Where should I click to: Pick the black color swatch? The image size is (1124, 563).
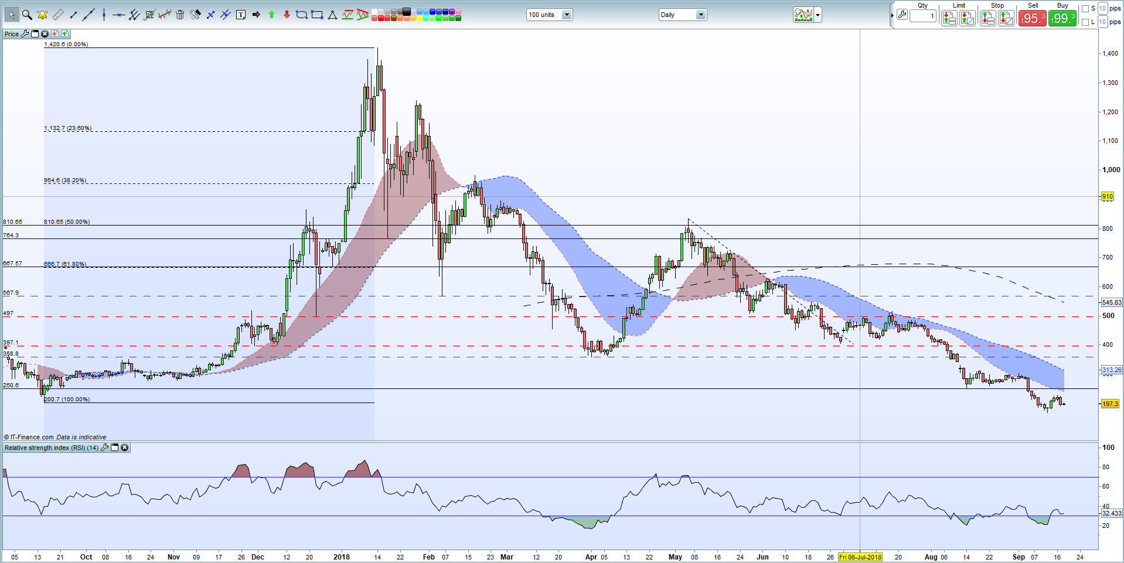pyautogui.click(x=407, y=12)
